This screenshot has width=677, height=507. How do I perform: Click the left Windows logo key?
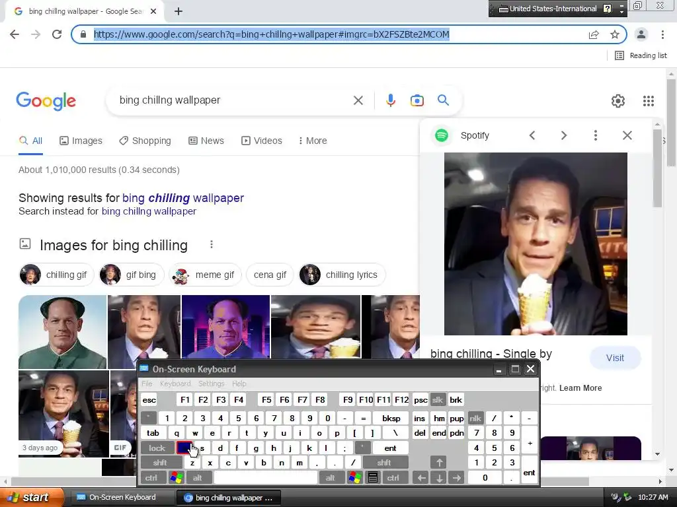(x=176, y=478)
